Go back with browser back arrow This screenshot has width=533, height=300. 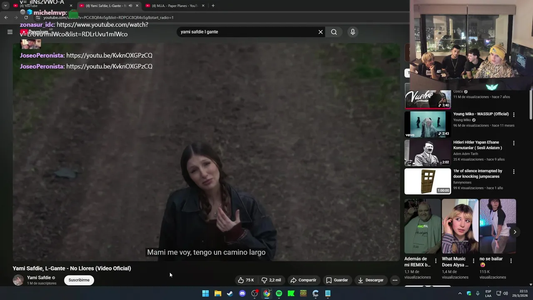(6, 17)
